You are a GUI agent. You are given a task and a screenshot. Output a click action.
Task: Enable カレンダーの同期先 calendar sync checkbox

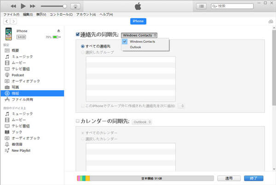pos(77,121)
